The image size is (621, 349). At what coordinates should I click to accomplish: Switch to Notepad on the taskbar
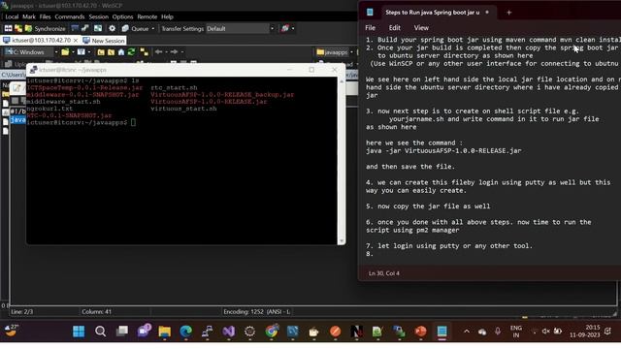pyautogui.click(x=442, y=332)
